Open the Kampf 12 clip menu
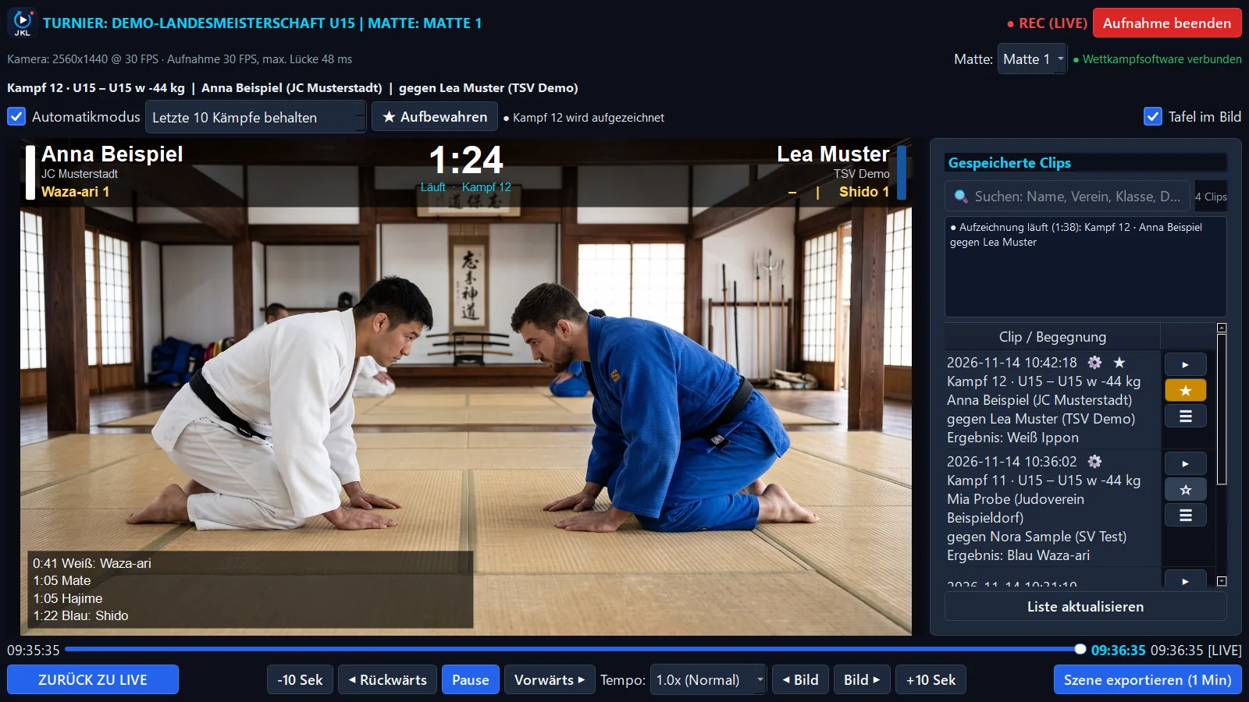Screen dimensions: 1249x702 pos(1185,416)
